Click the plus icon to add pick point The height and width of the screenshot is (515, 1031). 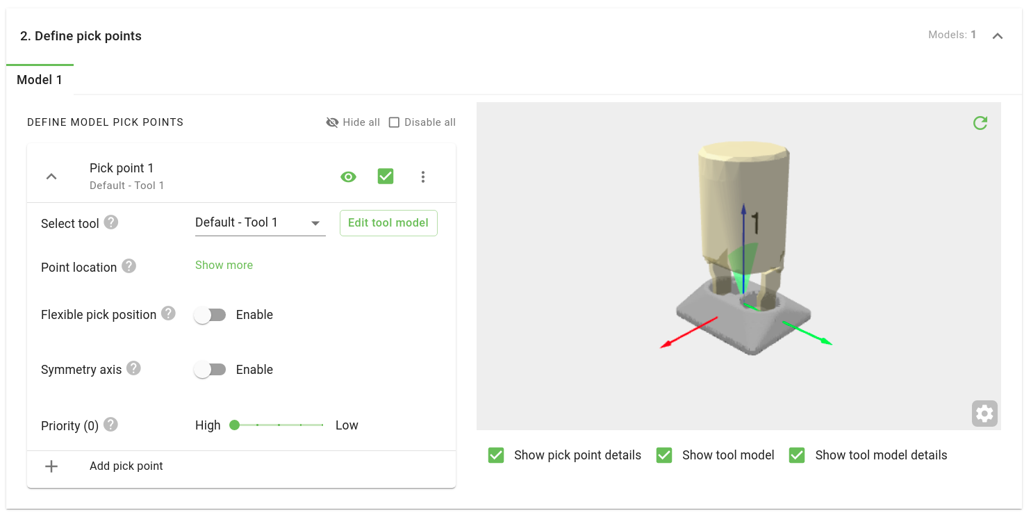coord(51,466)
